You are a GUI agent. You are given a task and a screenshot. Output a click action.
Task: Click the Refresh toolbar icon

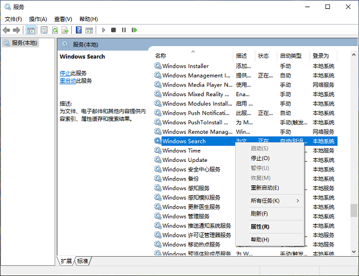click(x=55, y=30)
